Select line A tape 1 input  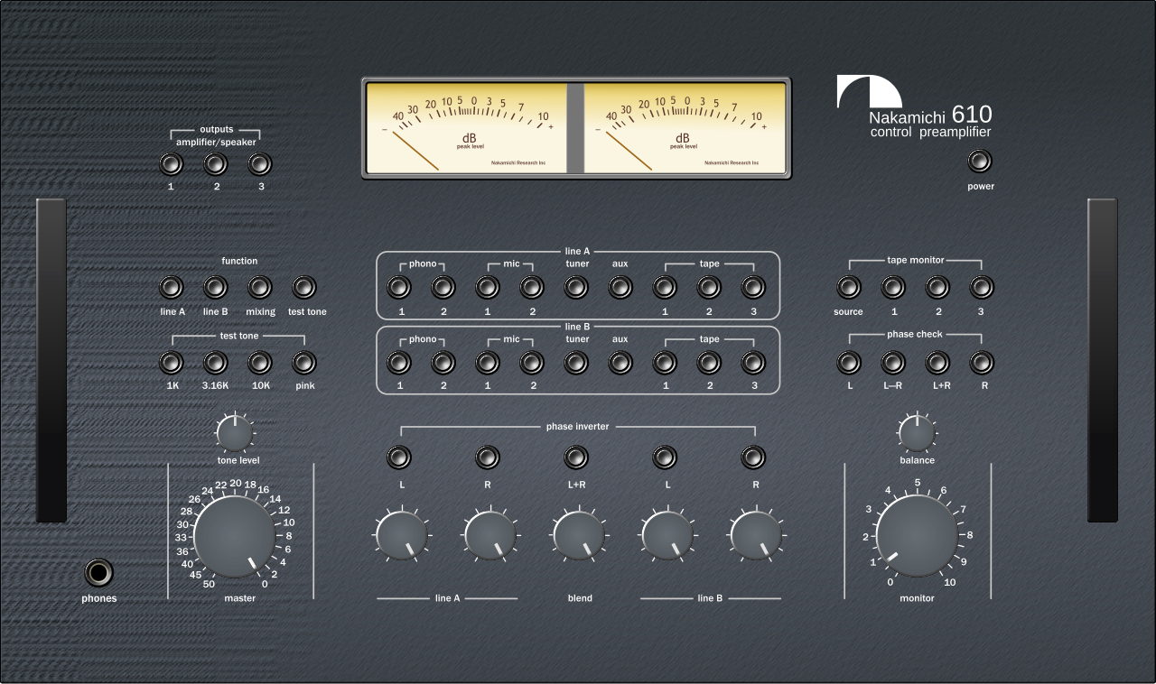tap(665, 288)
